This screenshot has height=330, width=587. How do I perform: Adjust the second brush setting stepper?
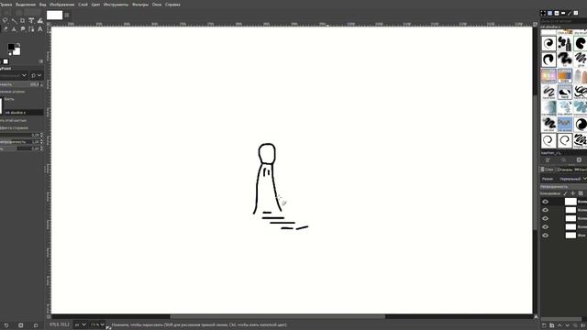(41, 142)
